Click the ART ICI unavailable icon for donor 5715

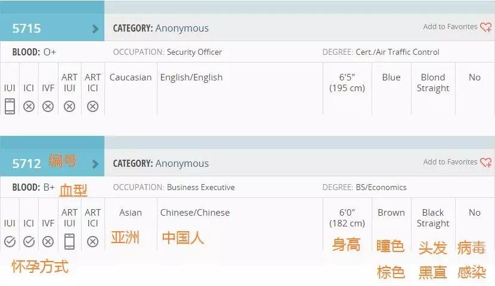(x=92, y=107)
